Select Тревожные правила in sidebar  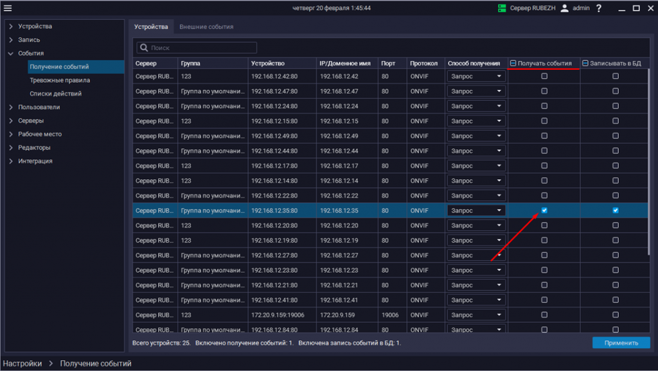[60, 80]
